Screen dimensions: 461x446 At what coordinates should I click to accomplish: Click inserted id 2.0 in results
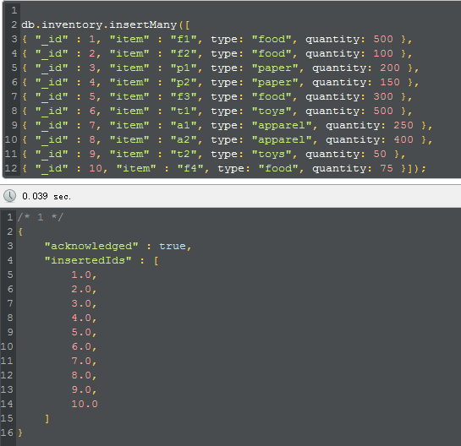tap(81, 289)
